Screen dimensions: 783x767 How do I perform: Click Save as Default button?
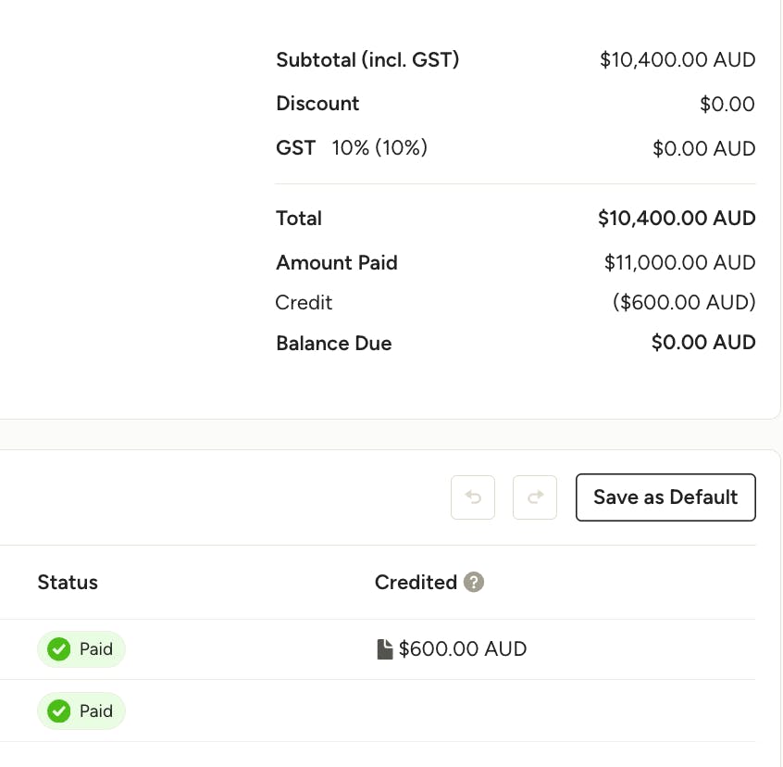pyautogui.click(x=665, y=497)
